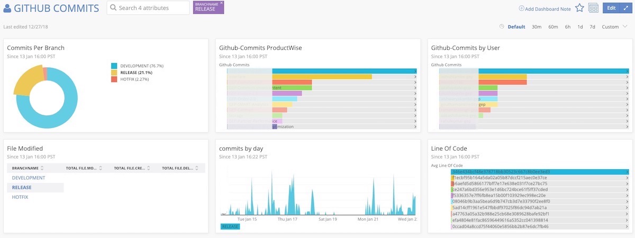Viewport: 635px width, 238px height.
Task: Click the clock icon by time picker
Action: (502, 26)
